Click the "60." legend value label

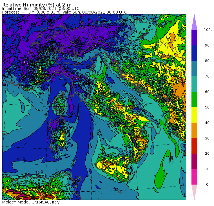coord(208,92)
